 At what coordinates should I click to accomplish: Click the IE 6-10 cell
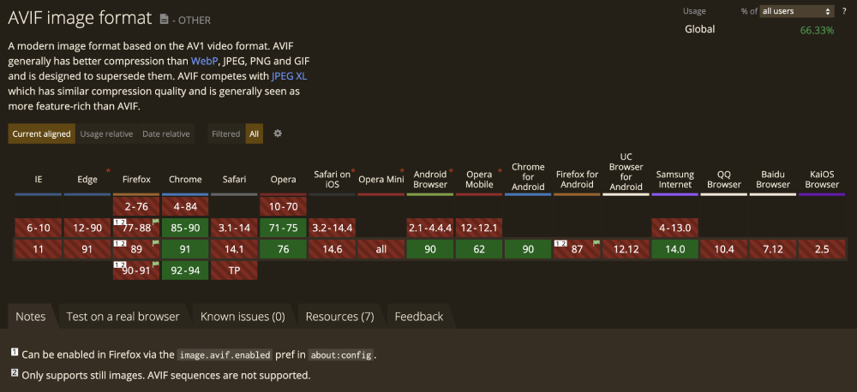coord(39,228)
